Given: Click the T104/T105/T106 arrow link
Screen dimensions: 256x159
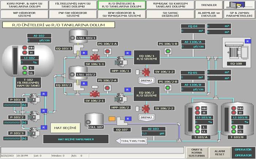Looking at the screenshot, I should click(x=131, y=141).
